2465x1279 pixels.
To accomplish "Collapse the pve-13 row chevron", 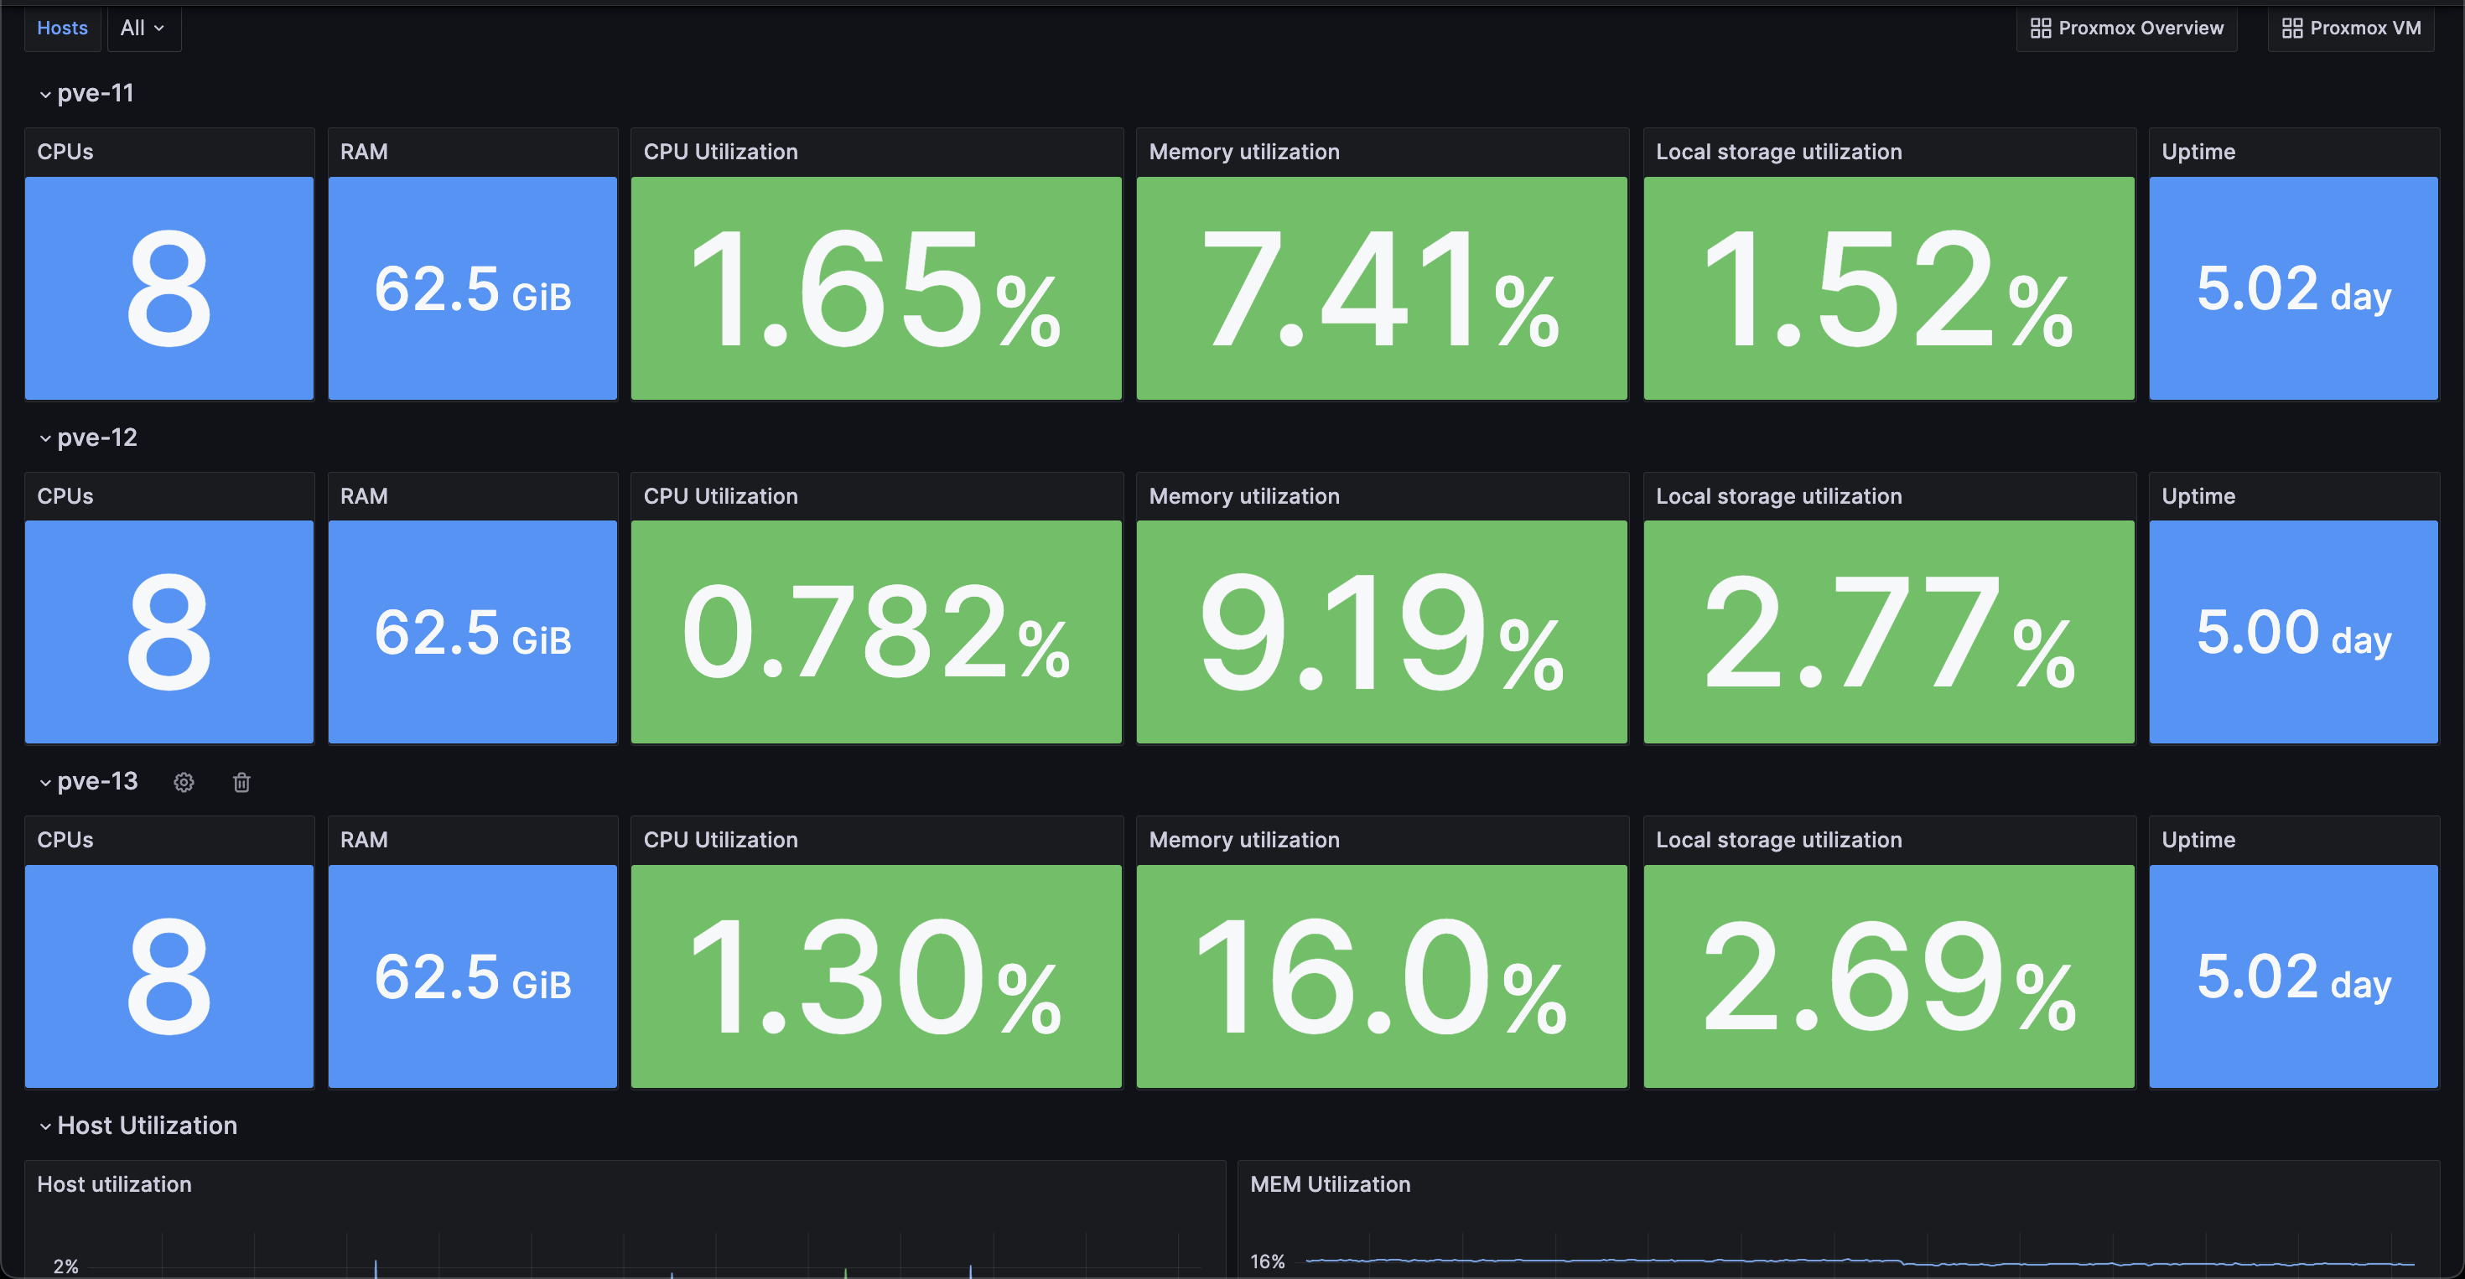I will pos(45,783).
